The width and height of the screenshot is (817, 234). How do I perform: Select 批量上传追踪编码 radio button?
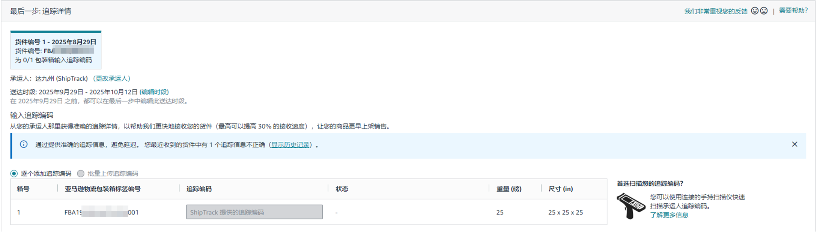(x=81, y=174)
